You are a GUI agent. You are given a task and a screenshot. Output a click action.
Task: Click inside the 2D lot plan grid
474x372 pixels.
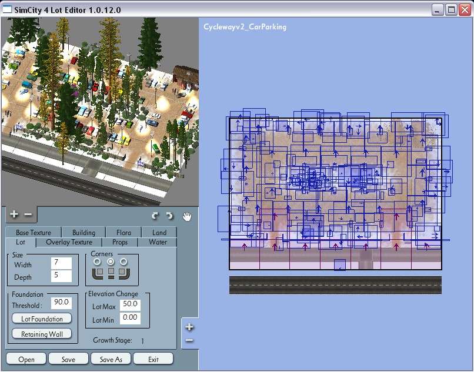335,193
